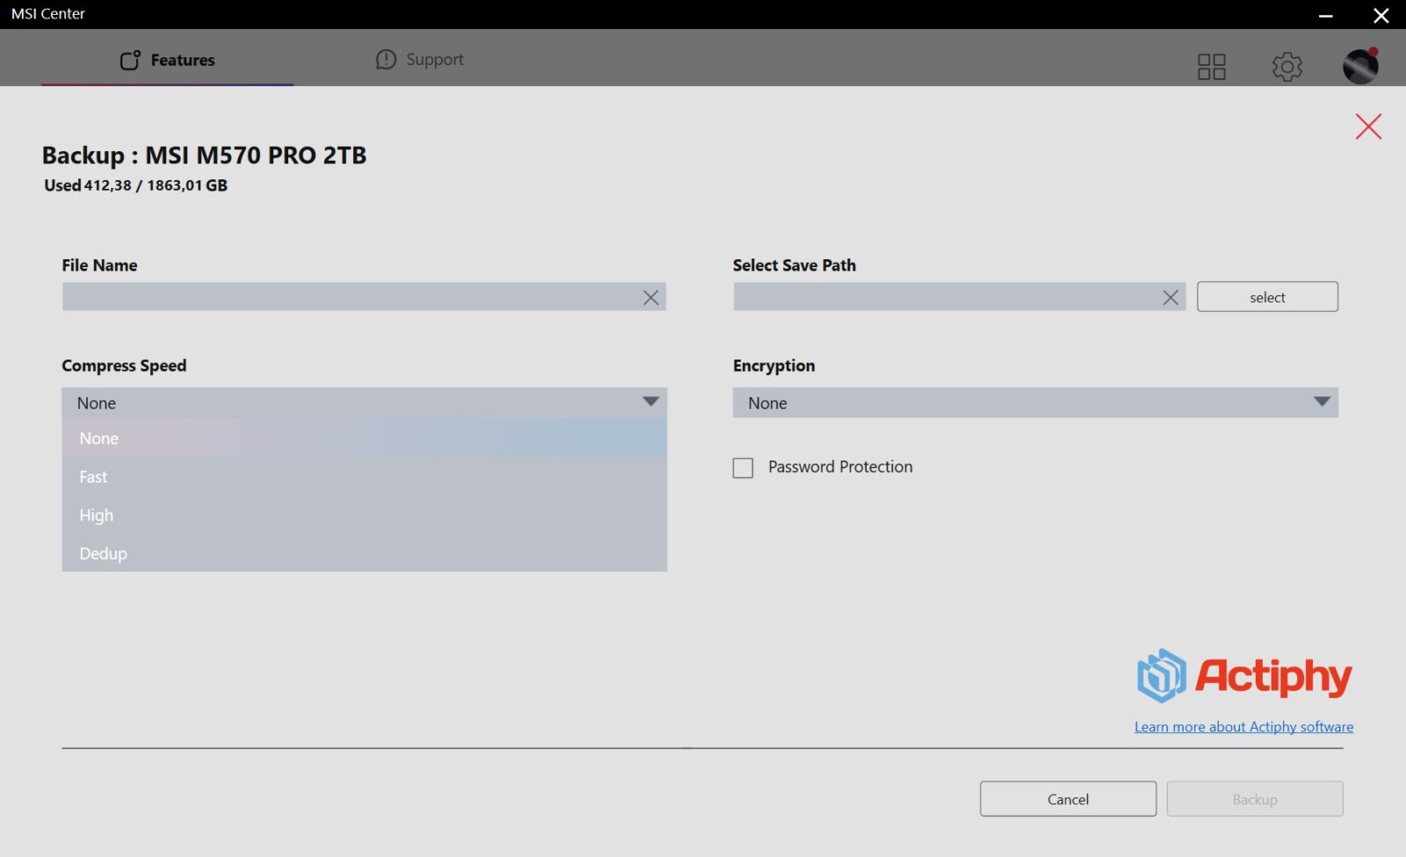Choose High compress speed option
The image size is (1406, 857).
coord(97,516)
